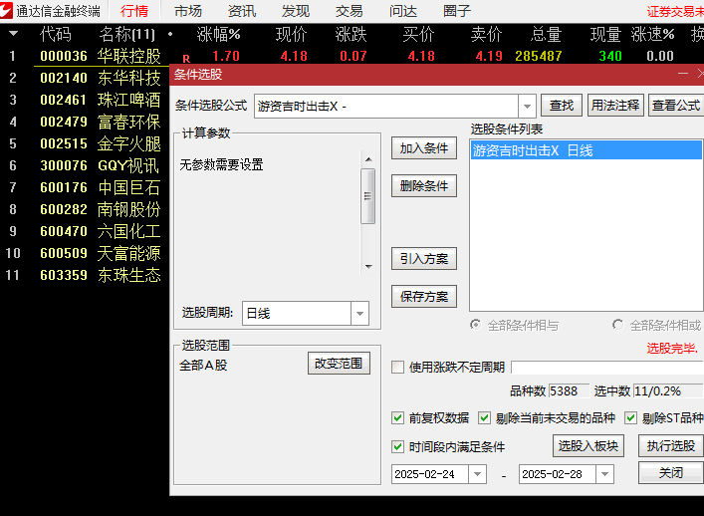Viewport: 704px width, 516px height.
Task: Click the 改变范围 button
Action: click(339, 364)
